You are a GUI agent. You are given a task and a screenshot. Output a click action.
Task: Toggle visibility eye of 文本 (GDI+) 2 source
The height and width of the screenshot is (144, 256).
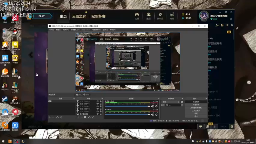(98, 109)
